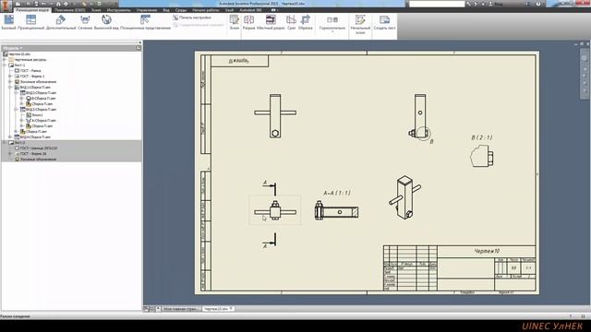The image size is (591, 332).
Task: Select the Срез slice tool
Action: [291, 22]
